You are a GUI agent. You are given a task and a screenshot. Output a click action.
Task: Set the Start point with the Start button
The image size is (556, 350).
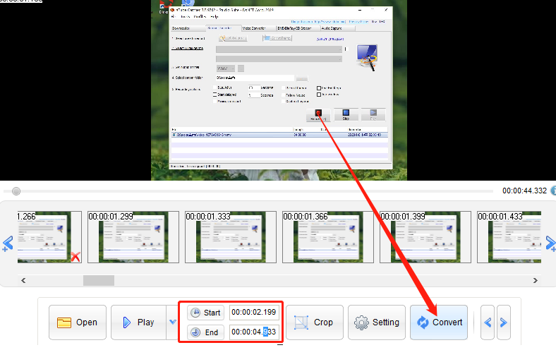[205, 313]
